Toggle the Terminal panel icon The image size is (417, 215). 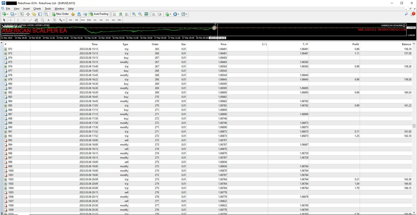pos(40,14)
